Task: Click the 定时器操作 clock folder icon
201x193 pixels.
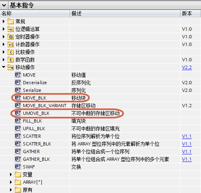Action: click(10, 37)
